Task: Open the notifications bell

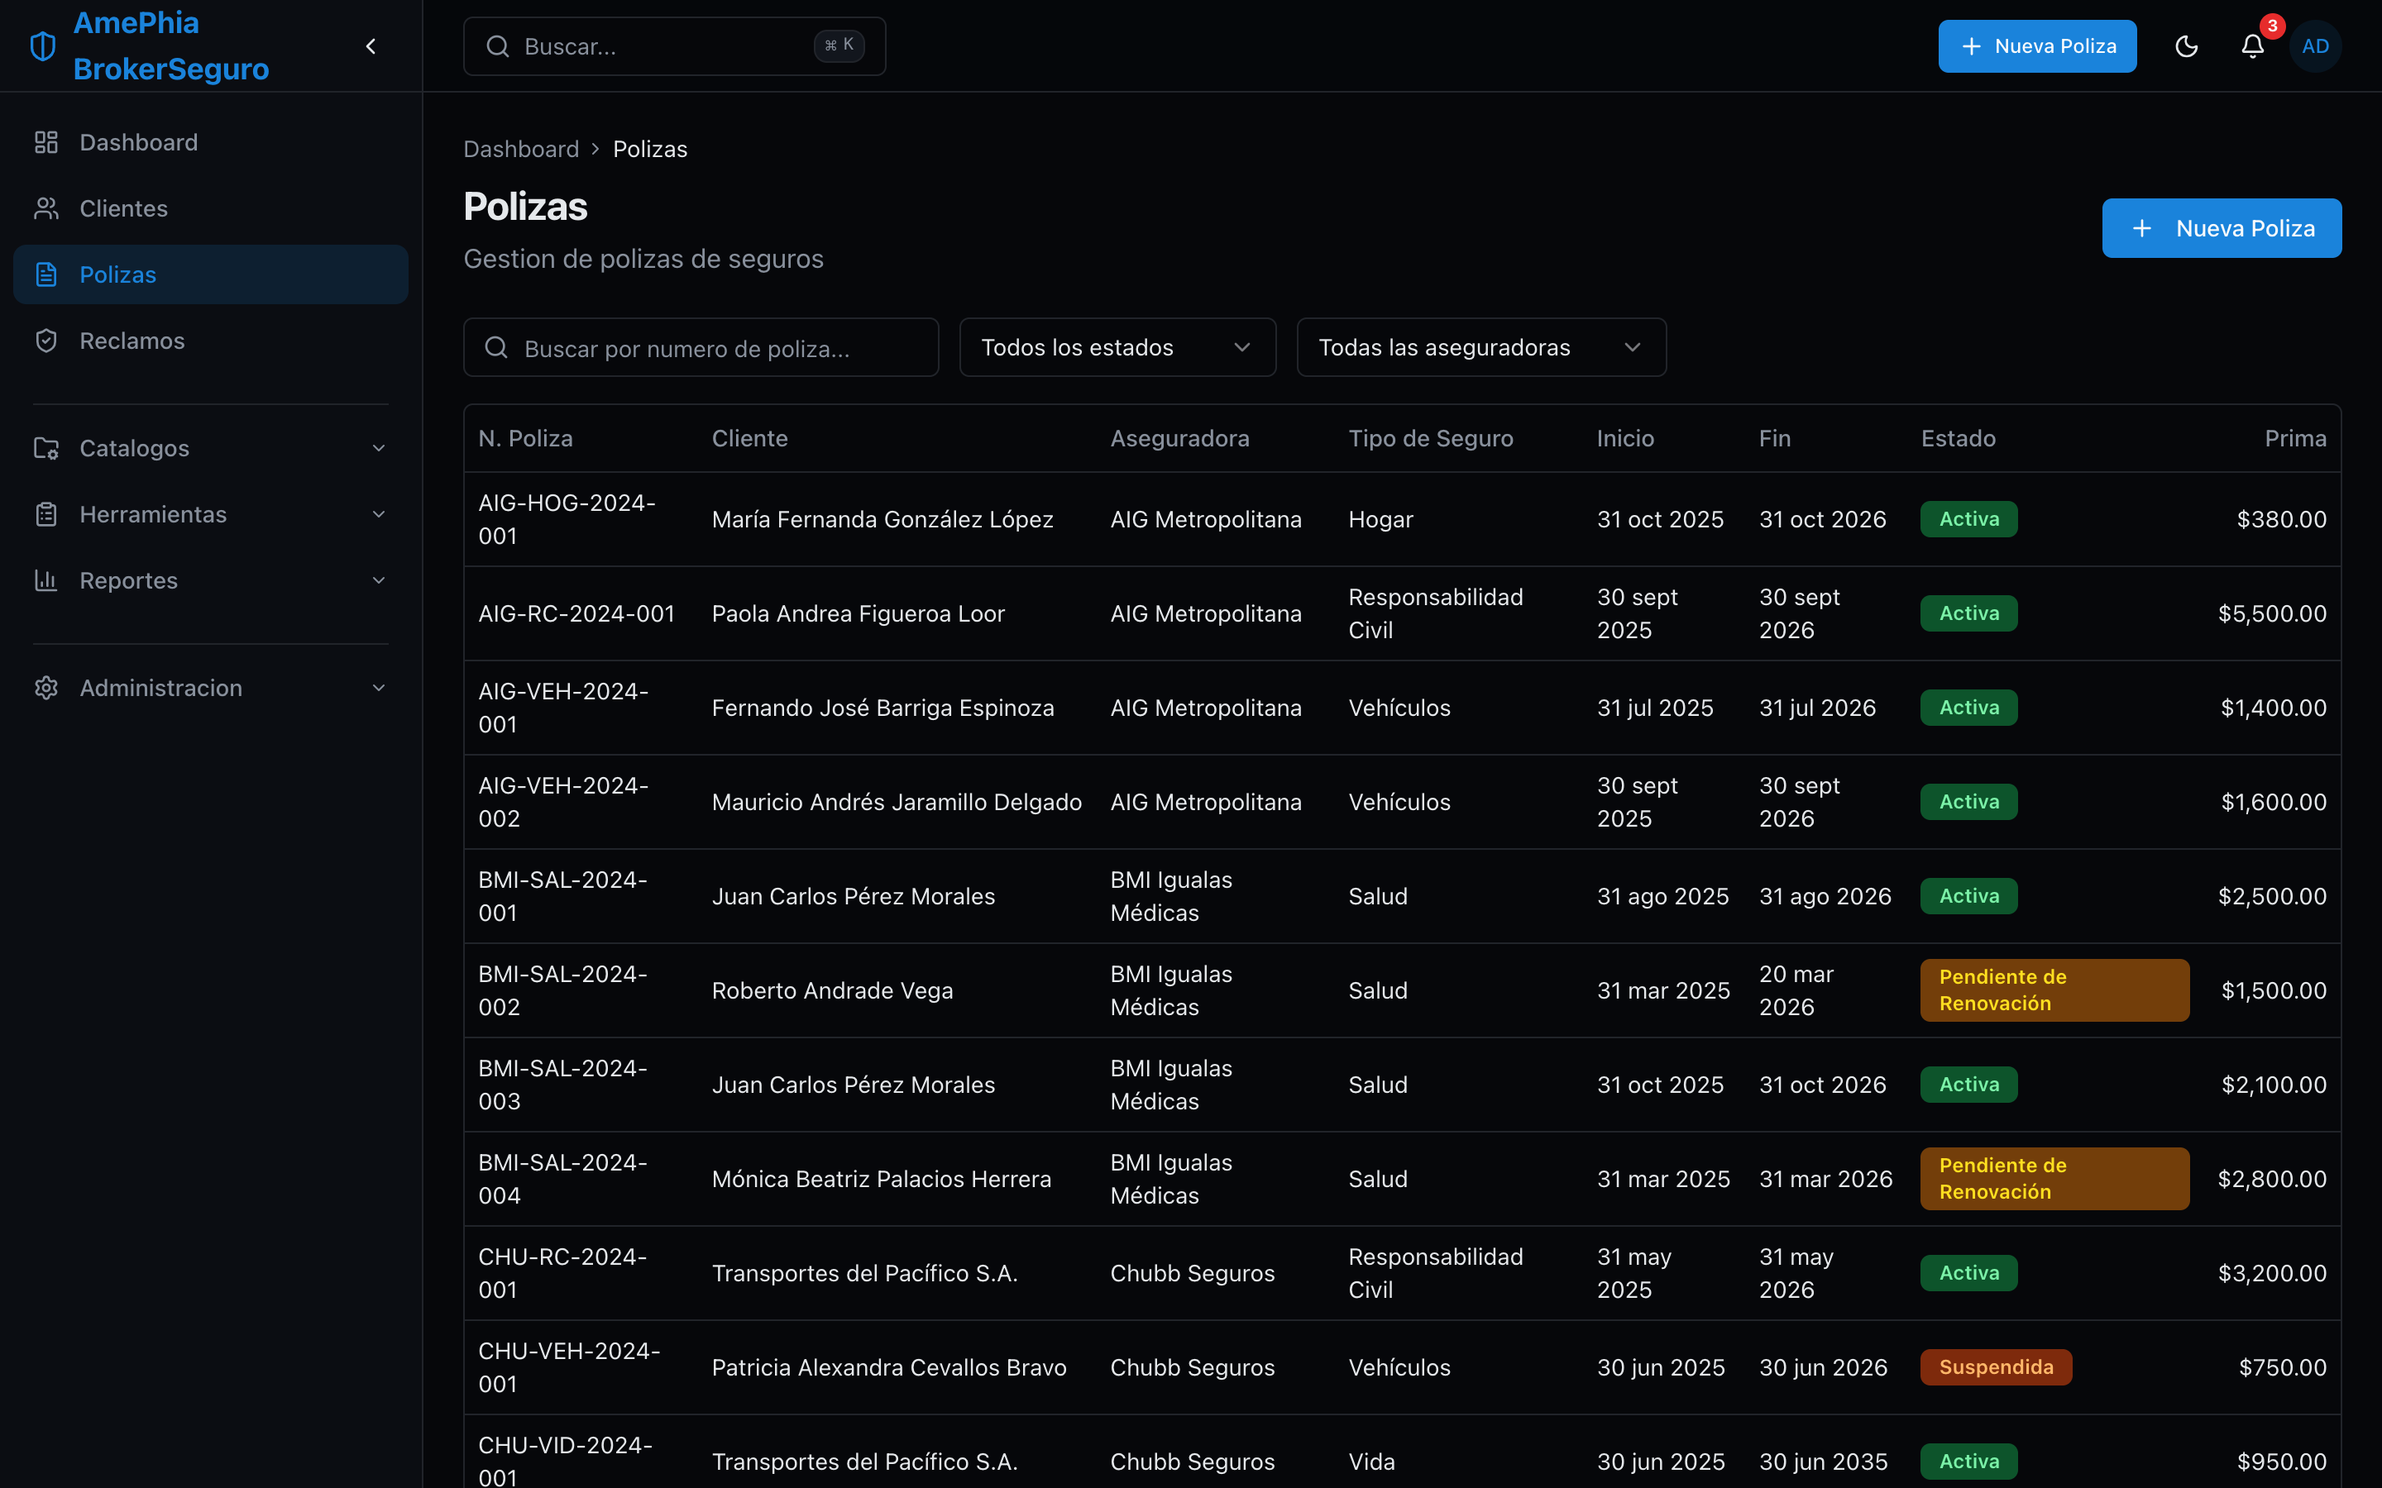Action: click(2252, 46)
